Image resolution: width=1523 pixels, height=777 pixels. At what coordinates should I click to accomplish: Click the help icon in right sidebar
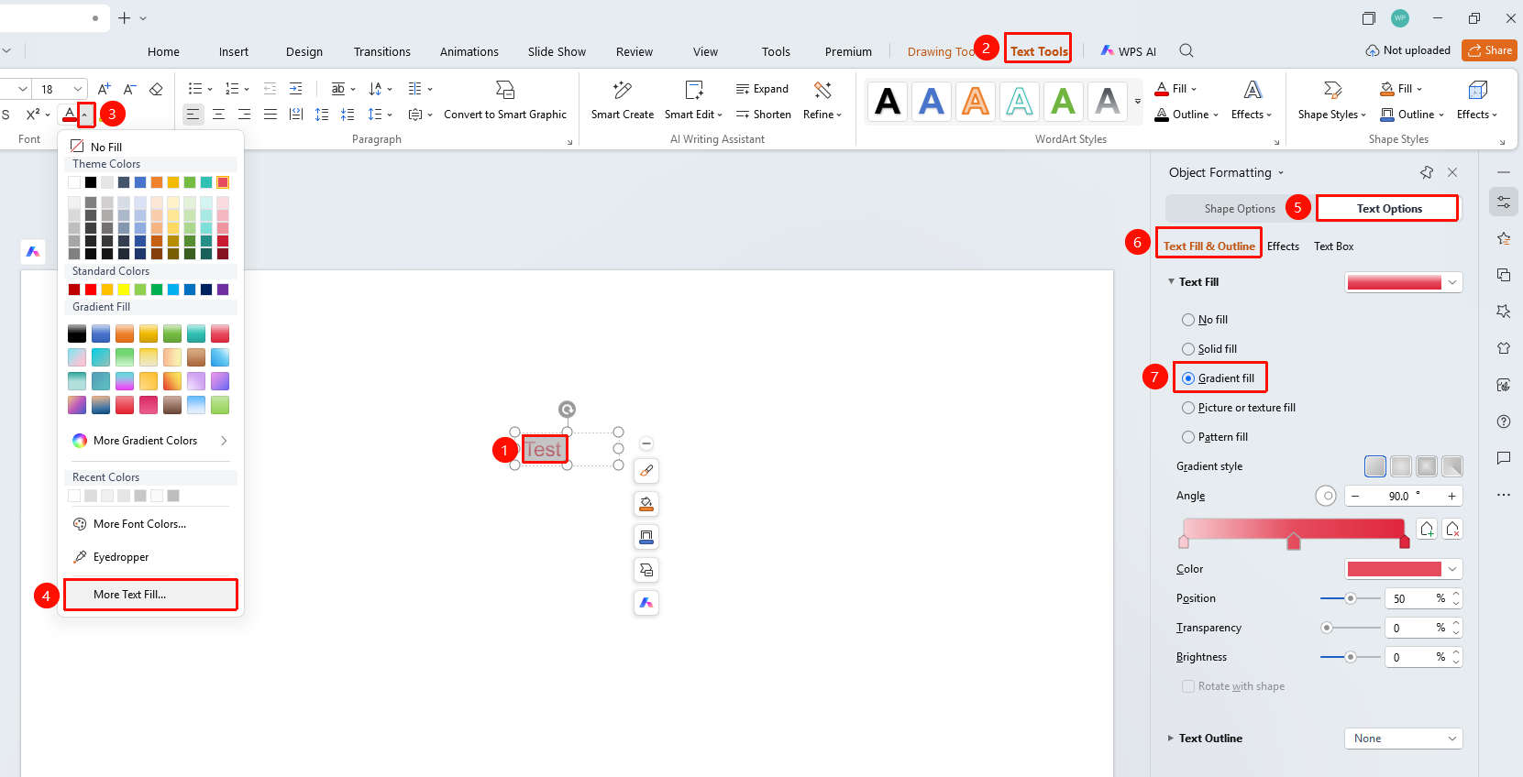tap(1504, 421)
